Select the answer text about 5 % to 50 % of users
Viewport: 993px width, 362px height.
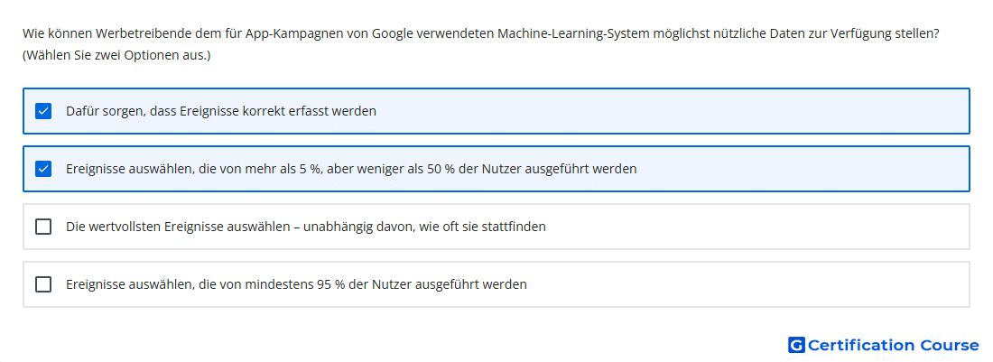(x=351, y=169)
